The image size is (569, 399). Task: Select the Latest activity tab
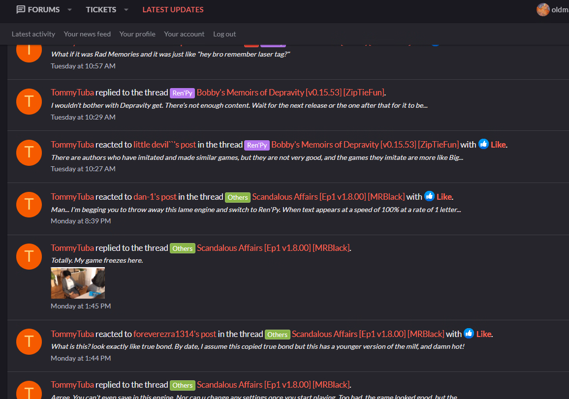(x=33, y=34)
